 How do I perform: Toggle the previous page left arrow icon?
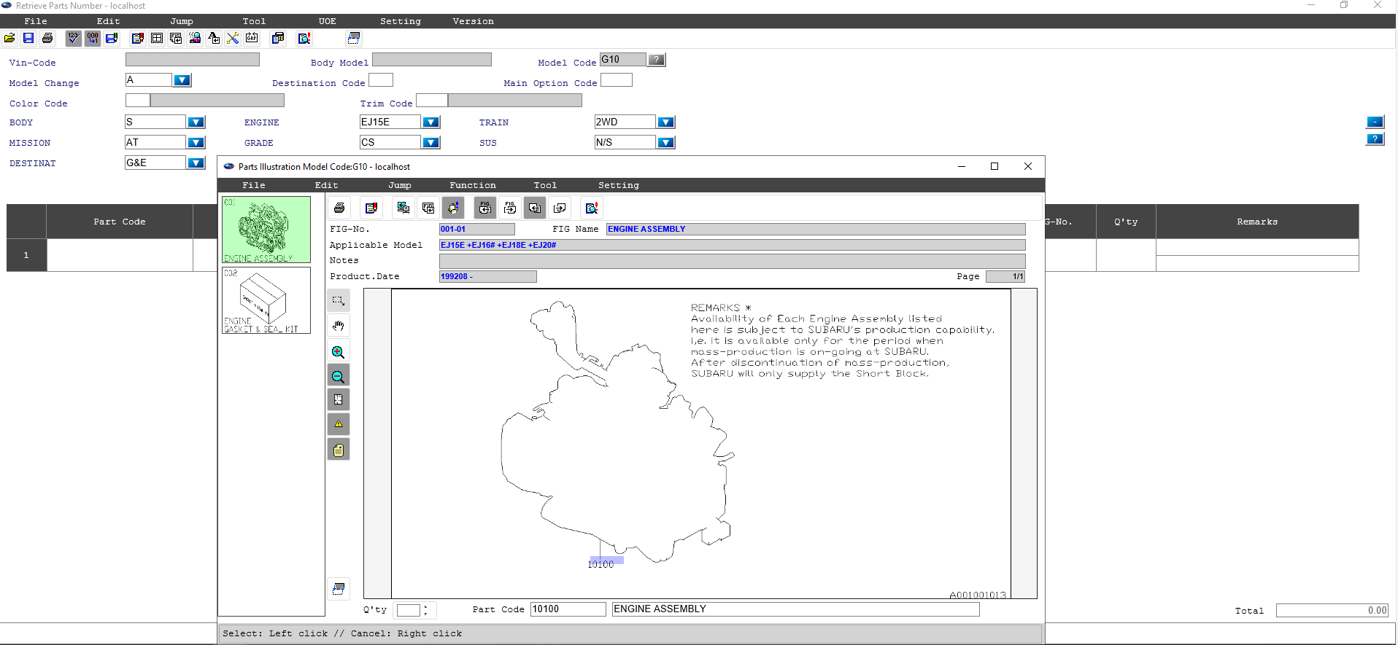coord(535,208)
